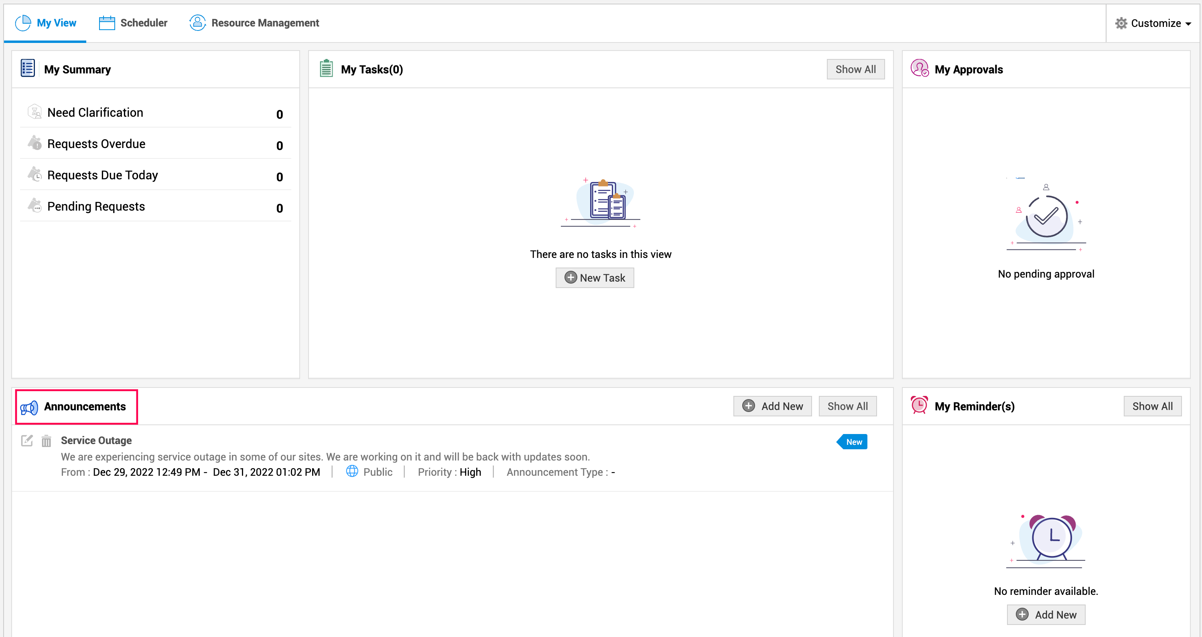
Task: Click the My Approvals user icon
Action: 919,69
